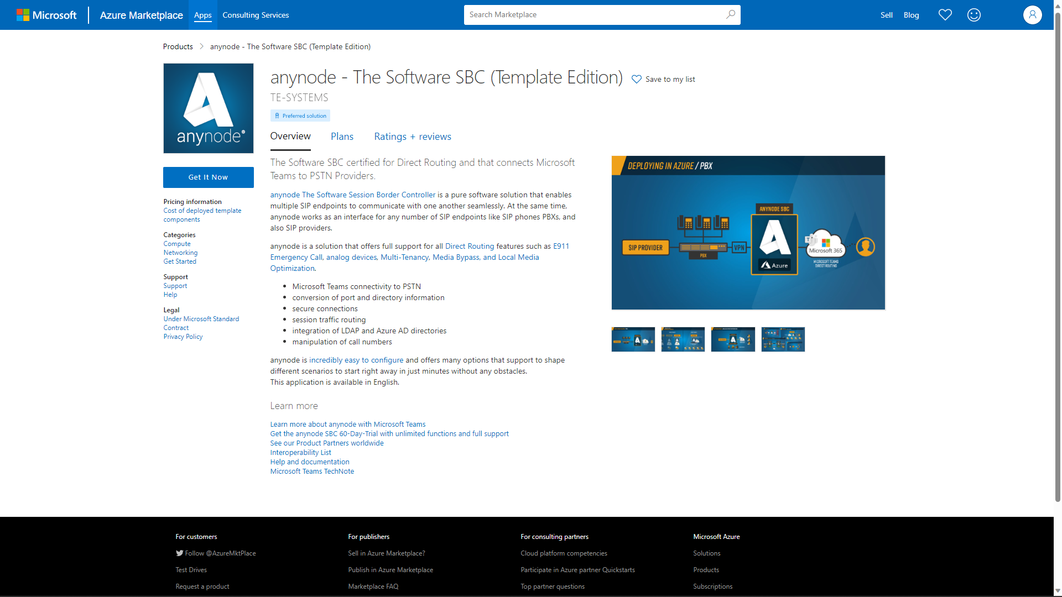This screenshot has height=597, width=1062.
Task: Open Marketplace FAQ footer link
Action: click(x=373, y=586)
